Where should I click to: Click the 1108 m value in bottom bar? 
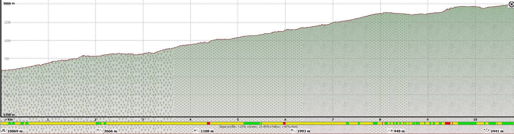207,131
